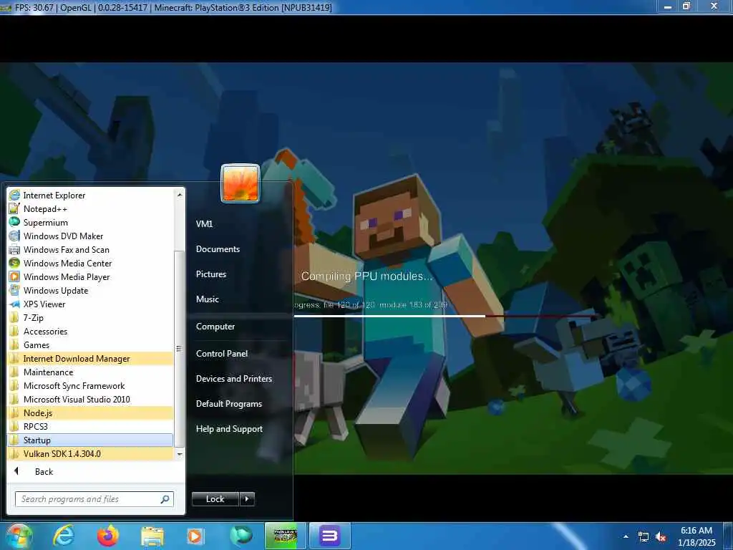733x550 pixels.
Task: Open Supermium from the taskbar
Action: click(x=241, y=536)
